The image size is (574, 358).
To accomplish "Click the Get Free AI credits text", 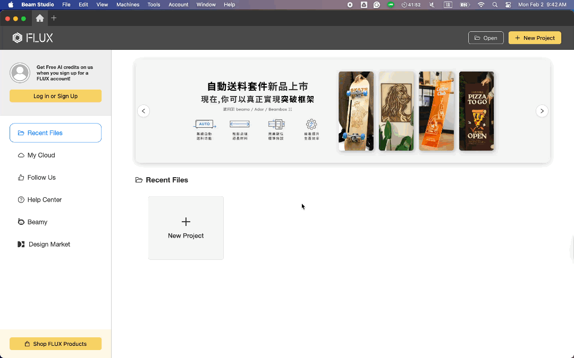I will 65,73.
